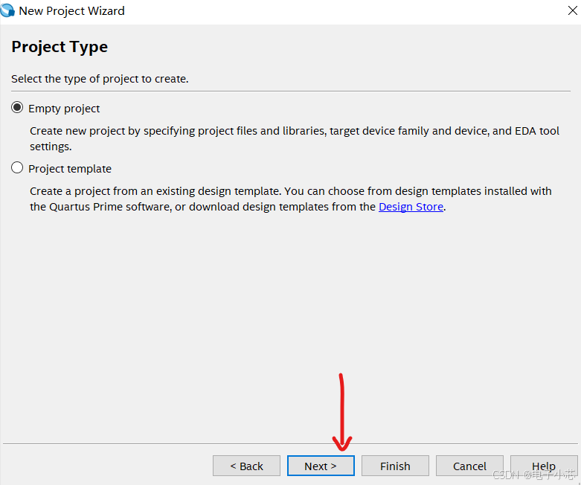Proceed with the Next button
The height and width of the screenshot is (485, 581).
tap(321, 466)
